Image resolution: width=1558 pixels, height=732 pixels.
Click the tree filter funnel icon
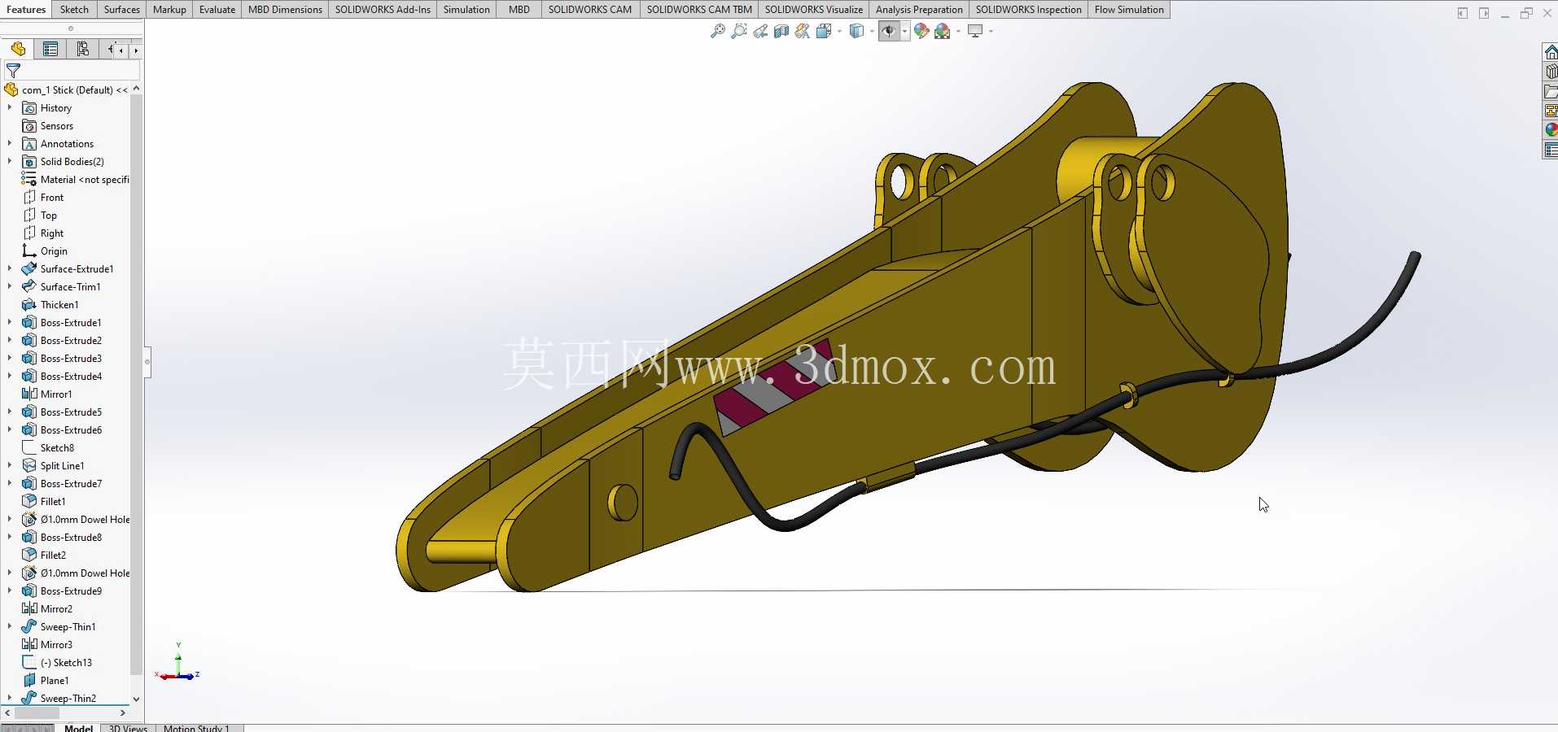13,72
